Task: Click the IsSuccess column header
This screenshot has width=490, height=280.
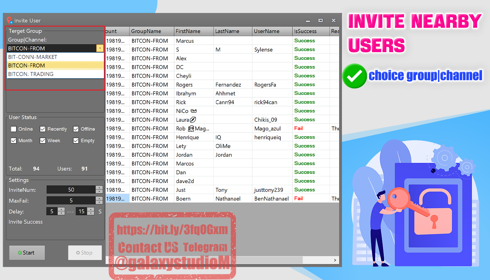Action: 305,31
